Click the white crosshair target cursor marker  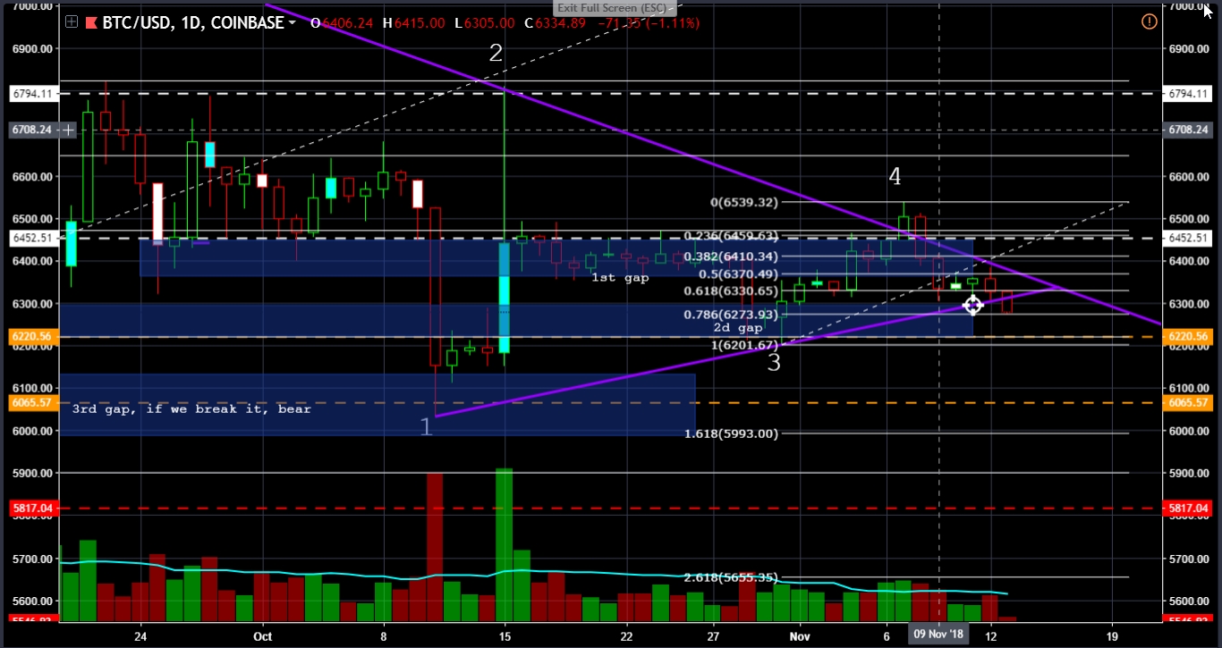[972, 306]
